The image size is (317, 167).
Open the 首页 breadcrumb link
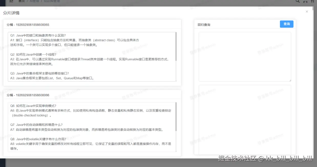pos(22,1)
